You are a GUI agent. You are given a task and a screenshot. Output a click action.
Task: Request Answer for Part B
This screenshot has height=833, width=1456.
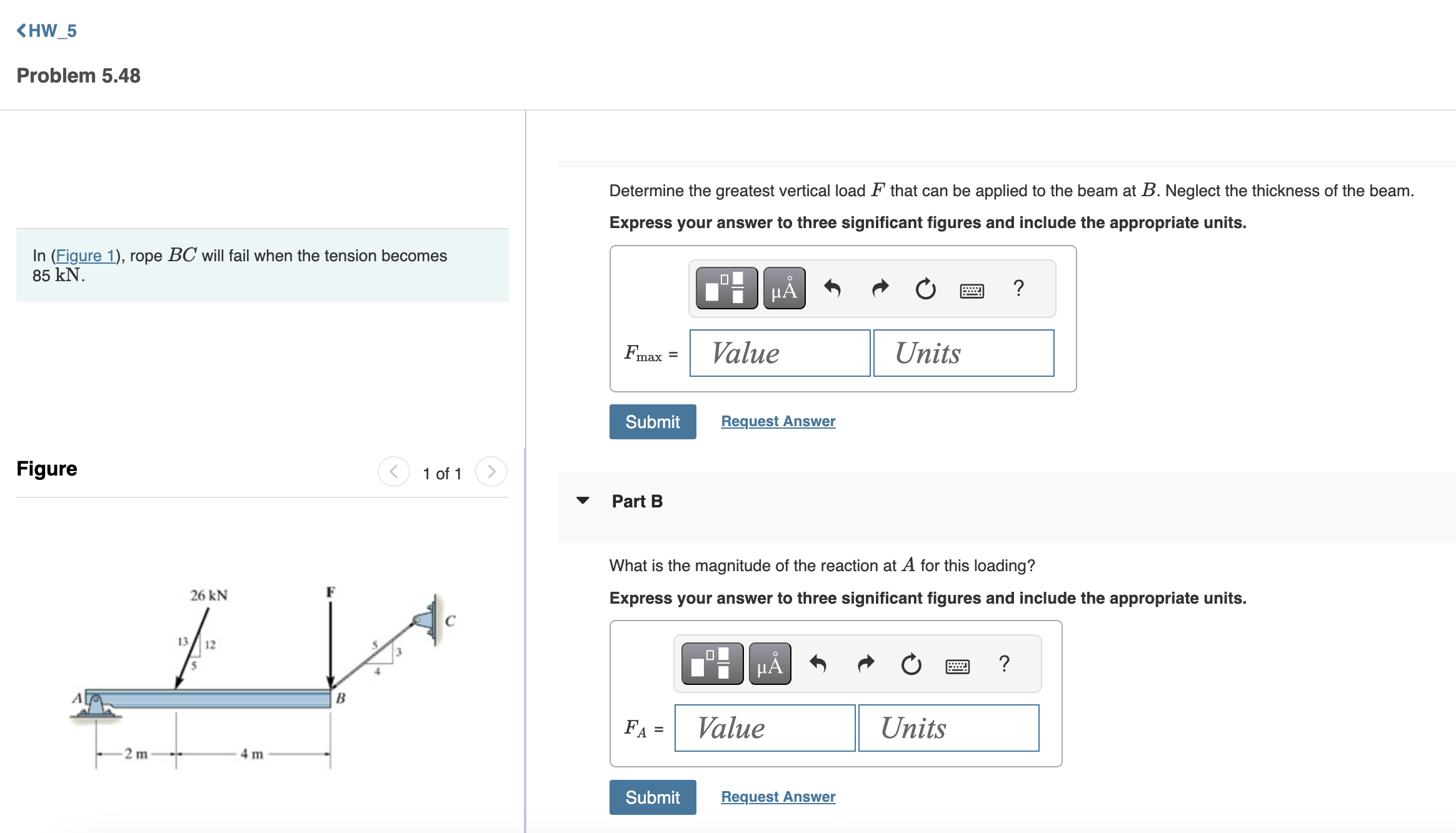(x=777, y=796)
